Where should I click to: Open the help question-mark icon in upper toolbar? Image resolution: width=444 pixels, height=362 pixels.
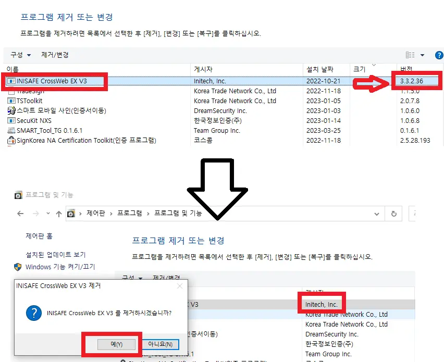click(439, 55)
